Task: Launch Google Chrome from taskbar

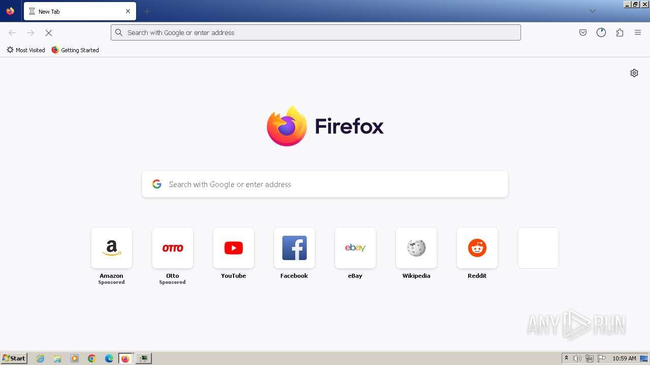Action: [x=92, y=358]
